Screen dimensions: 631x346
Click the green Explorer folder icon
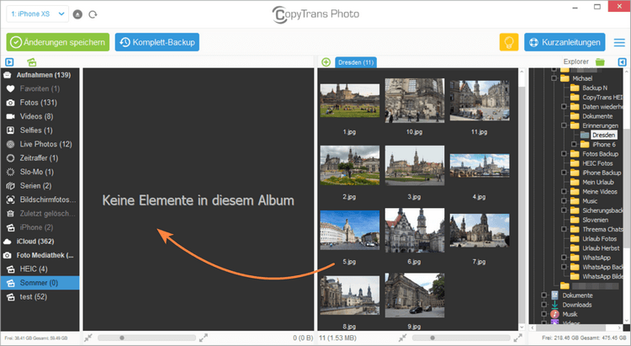tap(600, 61)
